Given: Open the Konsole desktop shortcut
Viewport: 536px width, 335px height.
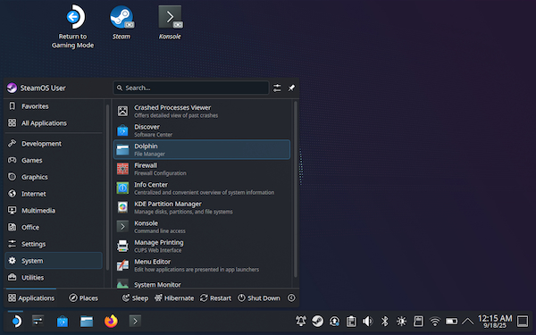Looking at the screenshot, I should [x=170, y=22].
